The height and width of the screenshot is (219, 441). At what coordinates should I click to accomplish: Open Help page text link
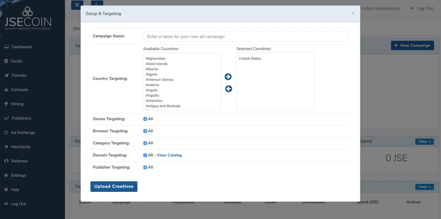click(x=15, y=189)
